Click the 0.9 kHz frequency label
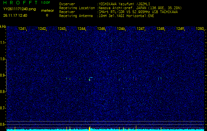The image size is (207, 131). click(3, 75)
